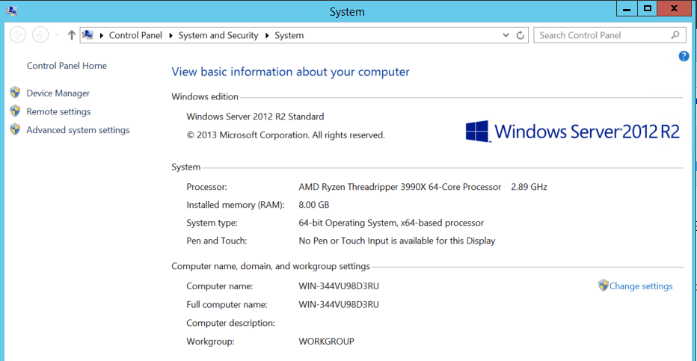Click the shield icon beside Remote settings
This screenshot has height=361, width=697.
pyautogui.click(x=15, y=111)
